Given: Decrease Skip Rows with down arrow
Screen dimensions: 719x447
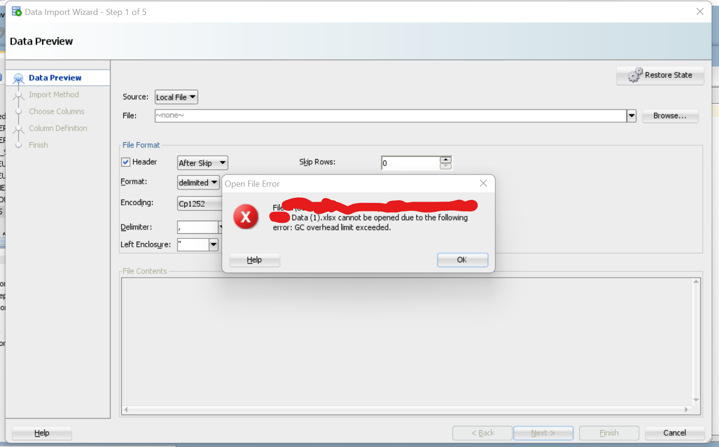Looking at the screenshot, I should (x=445, y=166).
